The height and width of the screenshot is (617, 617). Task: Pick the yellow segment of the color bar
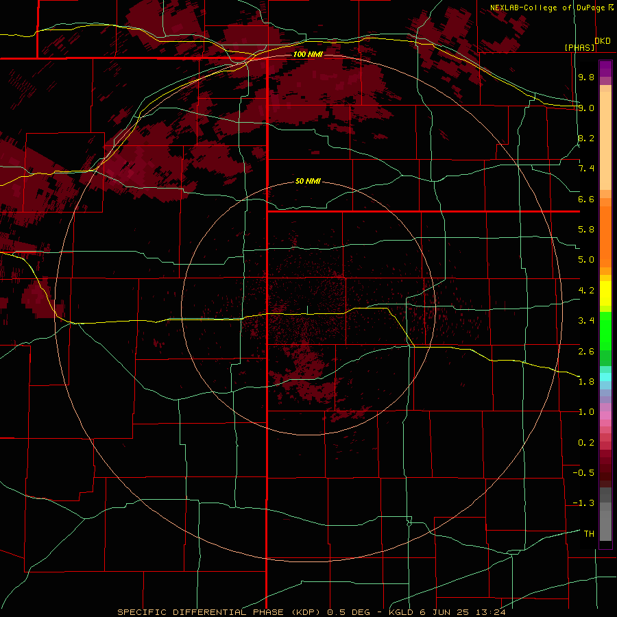pyautogui.click(x=605, y=293)
